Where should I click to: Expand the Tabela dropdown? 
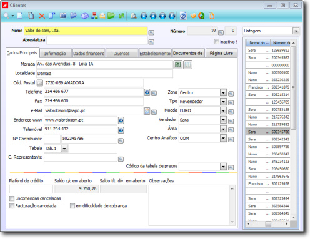(x=64, y=149)
